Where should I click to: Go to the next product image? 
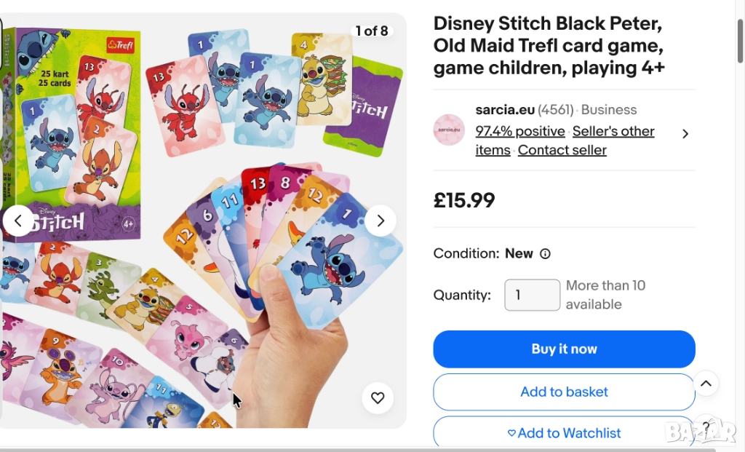pyautogui.click(x=380, y=221)
